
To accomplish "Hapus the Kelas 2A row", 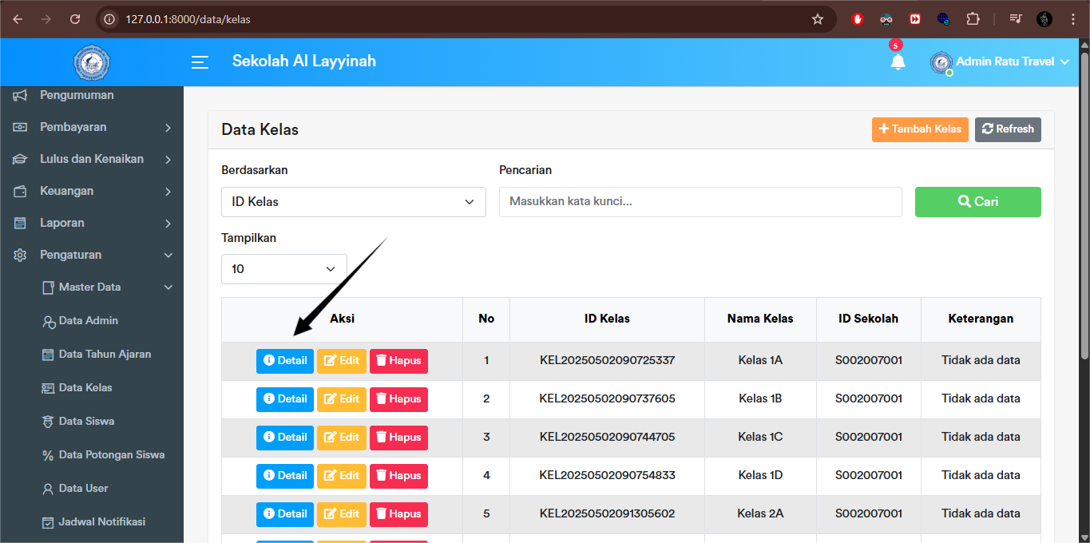I will coord(398,513).
